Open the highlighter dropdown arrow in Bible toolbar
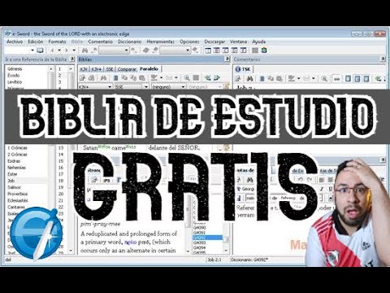Image resolution: width=390 pixels, height=293 pixels. coord(162,78)
